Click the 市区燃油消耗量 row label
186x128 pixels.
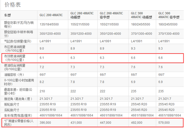15,49
